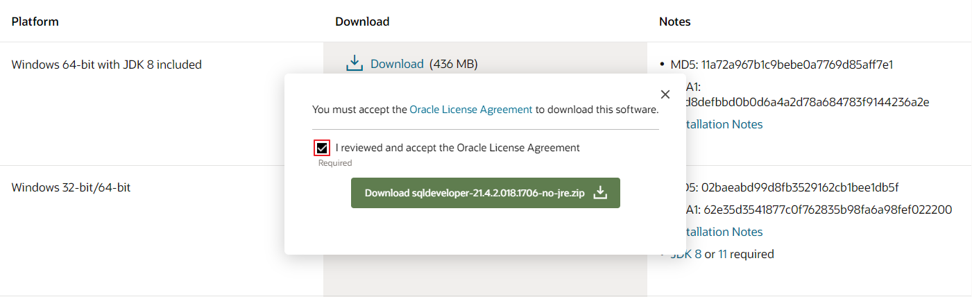Viewport: 972px width, 297px height.
Task: Click the Download (436 MB) link
Action: (397, 64)
